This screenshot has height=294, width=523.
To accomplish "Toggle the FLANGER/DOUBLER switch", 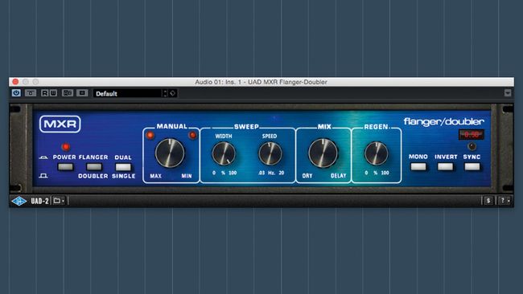I will tap(93, 166).
